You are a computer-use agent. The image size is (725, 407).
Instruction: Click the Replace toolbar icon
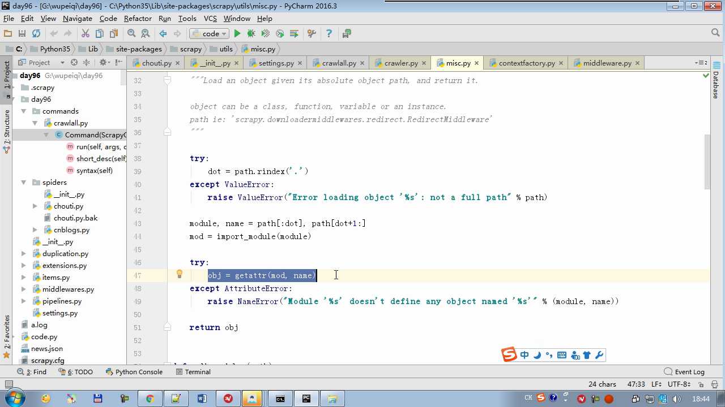click(146, 34)
